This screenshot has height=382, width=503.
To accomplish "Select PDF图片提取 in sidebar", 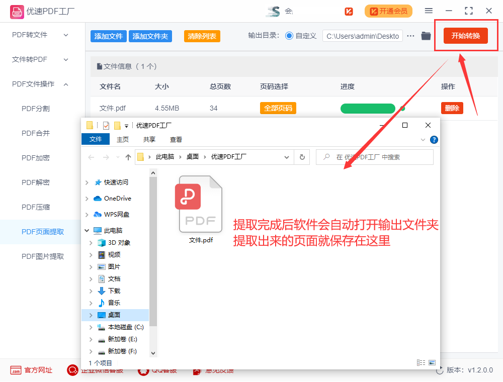I will 43,256.
